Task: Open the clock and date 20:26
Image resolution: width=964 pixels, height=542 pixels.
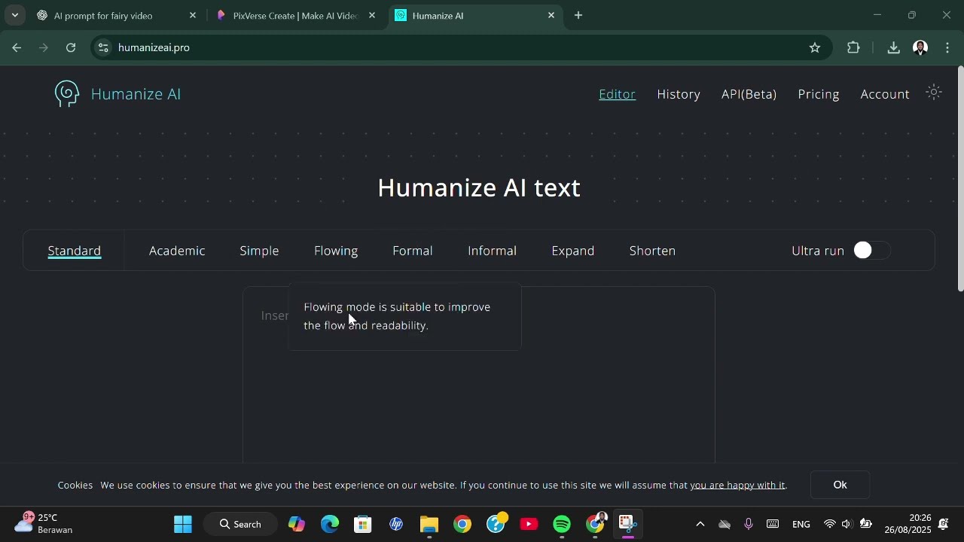Action: (x=908, y=524)
